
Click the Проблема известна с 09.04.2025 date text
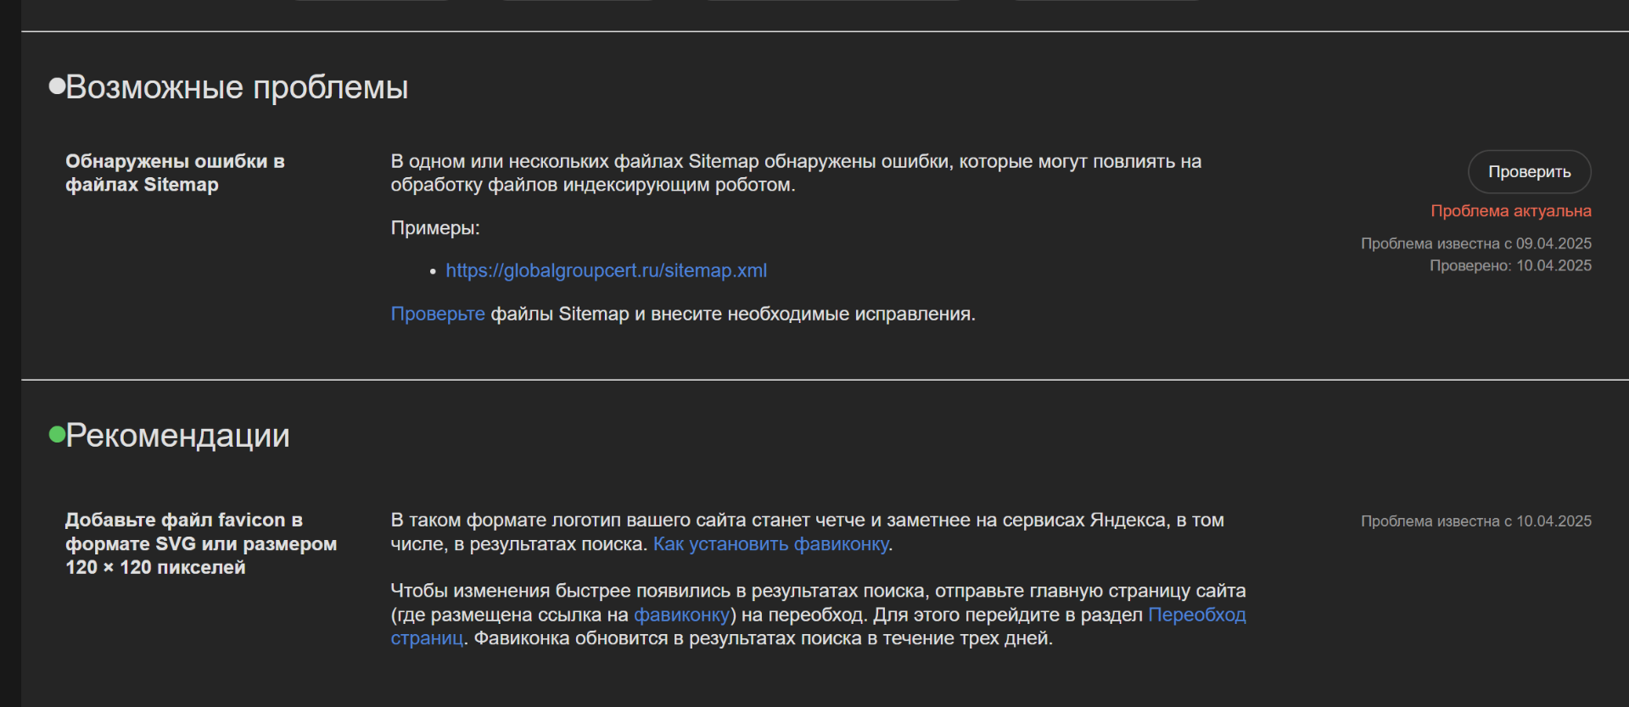(x=1475, y=243)
